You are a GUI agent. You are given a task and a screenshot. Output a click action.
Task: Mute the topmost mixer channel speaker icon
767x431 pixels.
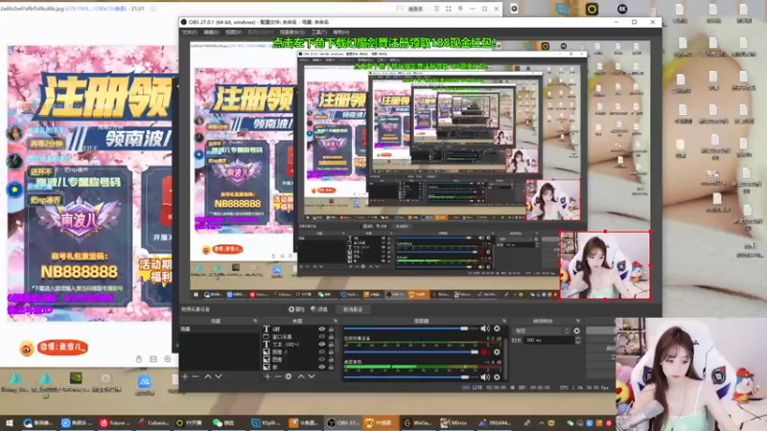[485, 329]
